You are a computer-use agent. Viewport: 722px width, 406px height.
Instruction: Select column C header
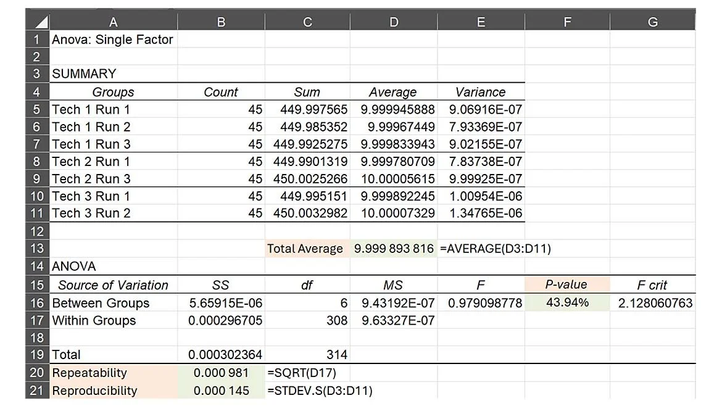coord(307,22)
